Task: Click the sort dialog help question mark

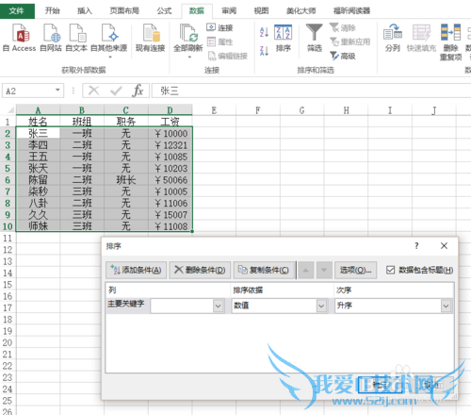Action: tap(416, 246)
